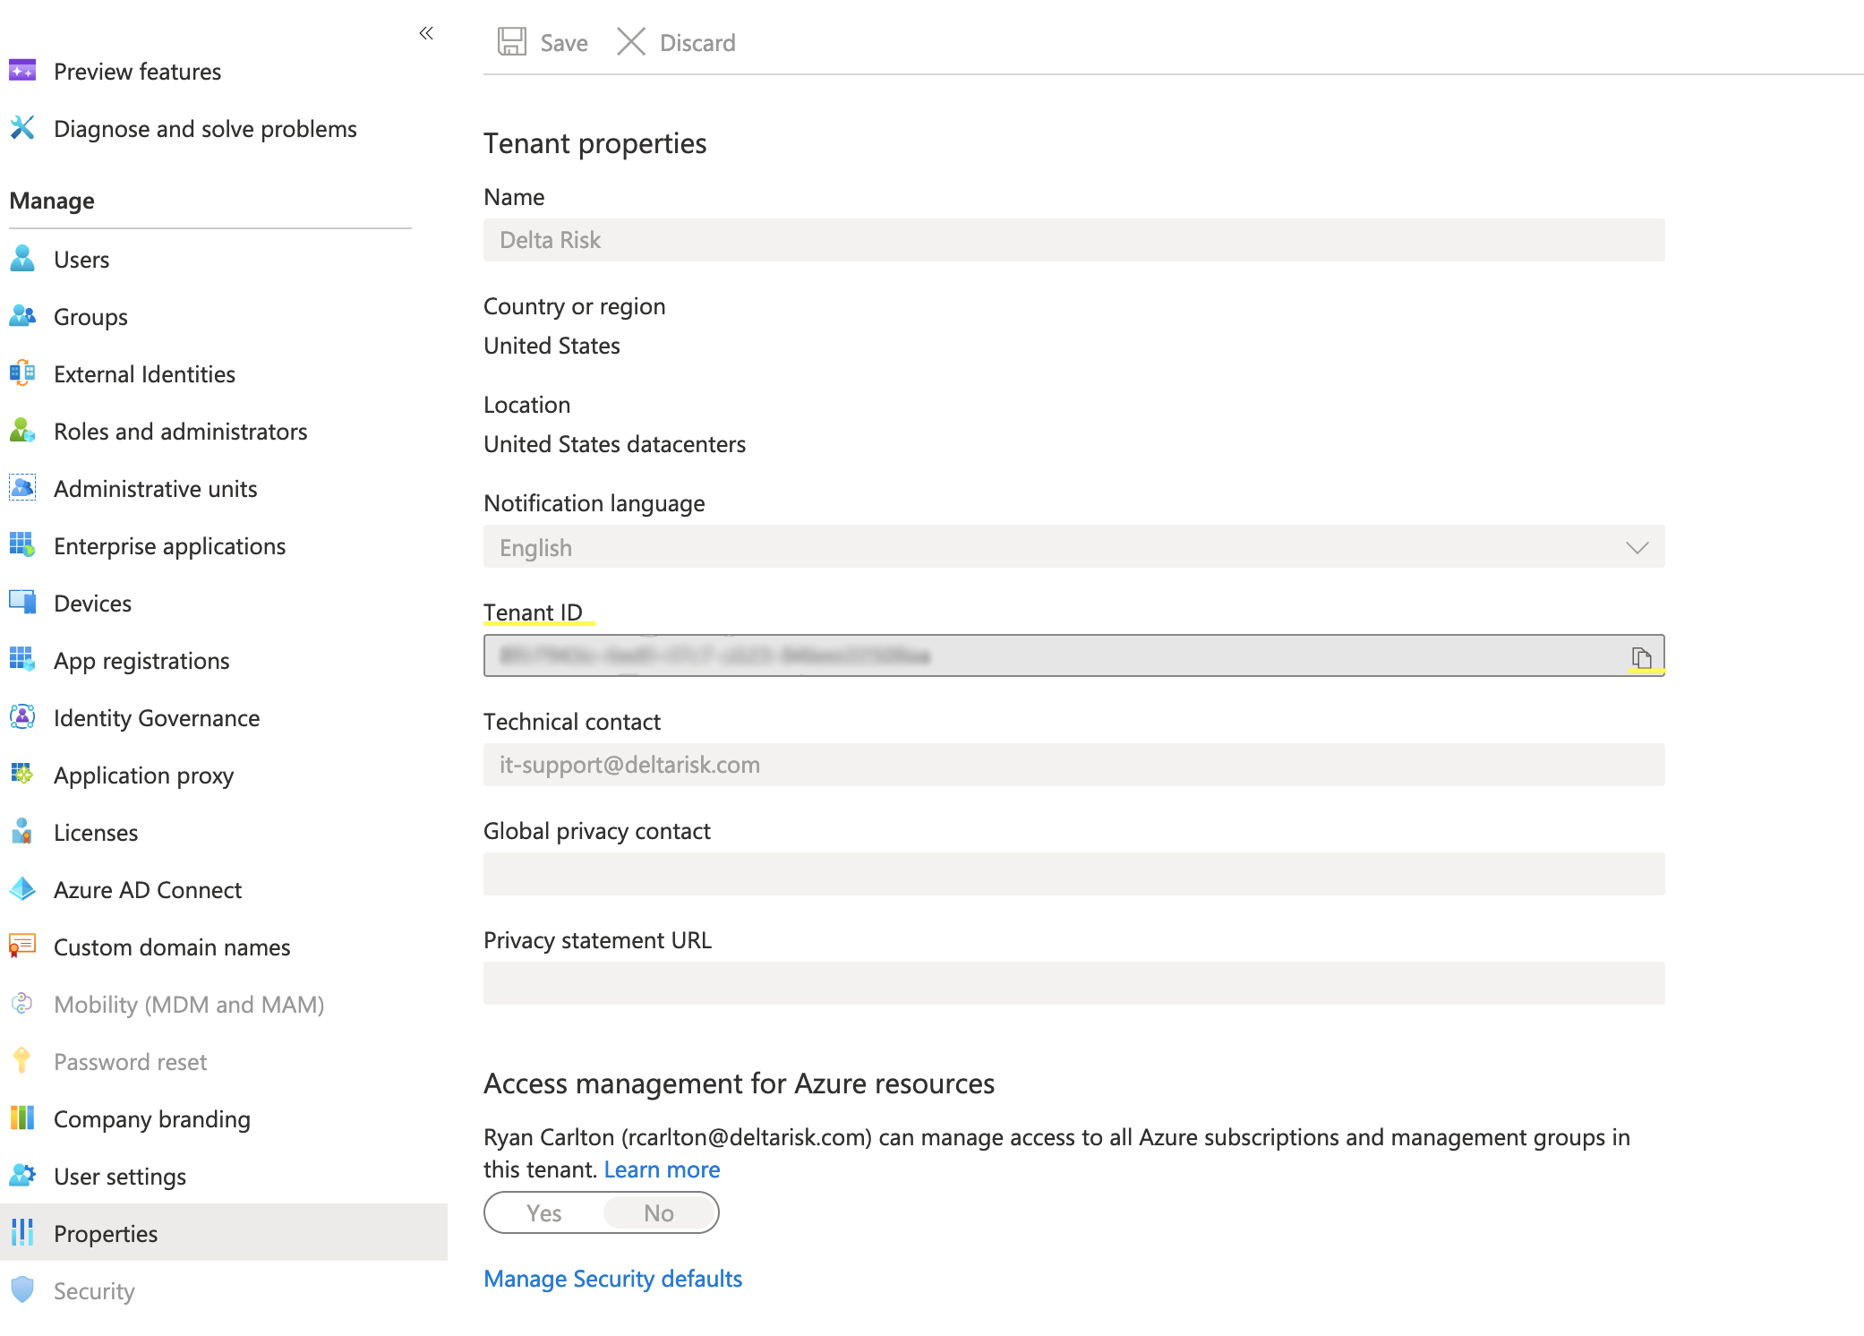Follow the Learn more link

tap(662, 1169)
